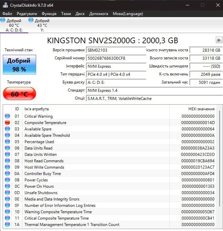The image size is (223, 231).
Task: Click the power on hours 5091 годин
Action: coord(206,82)
